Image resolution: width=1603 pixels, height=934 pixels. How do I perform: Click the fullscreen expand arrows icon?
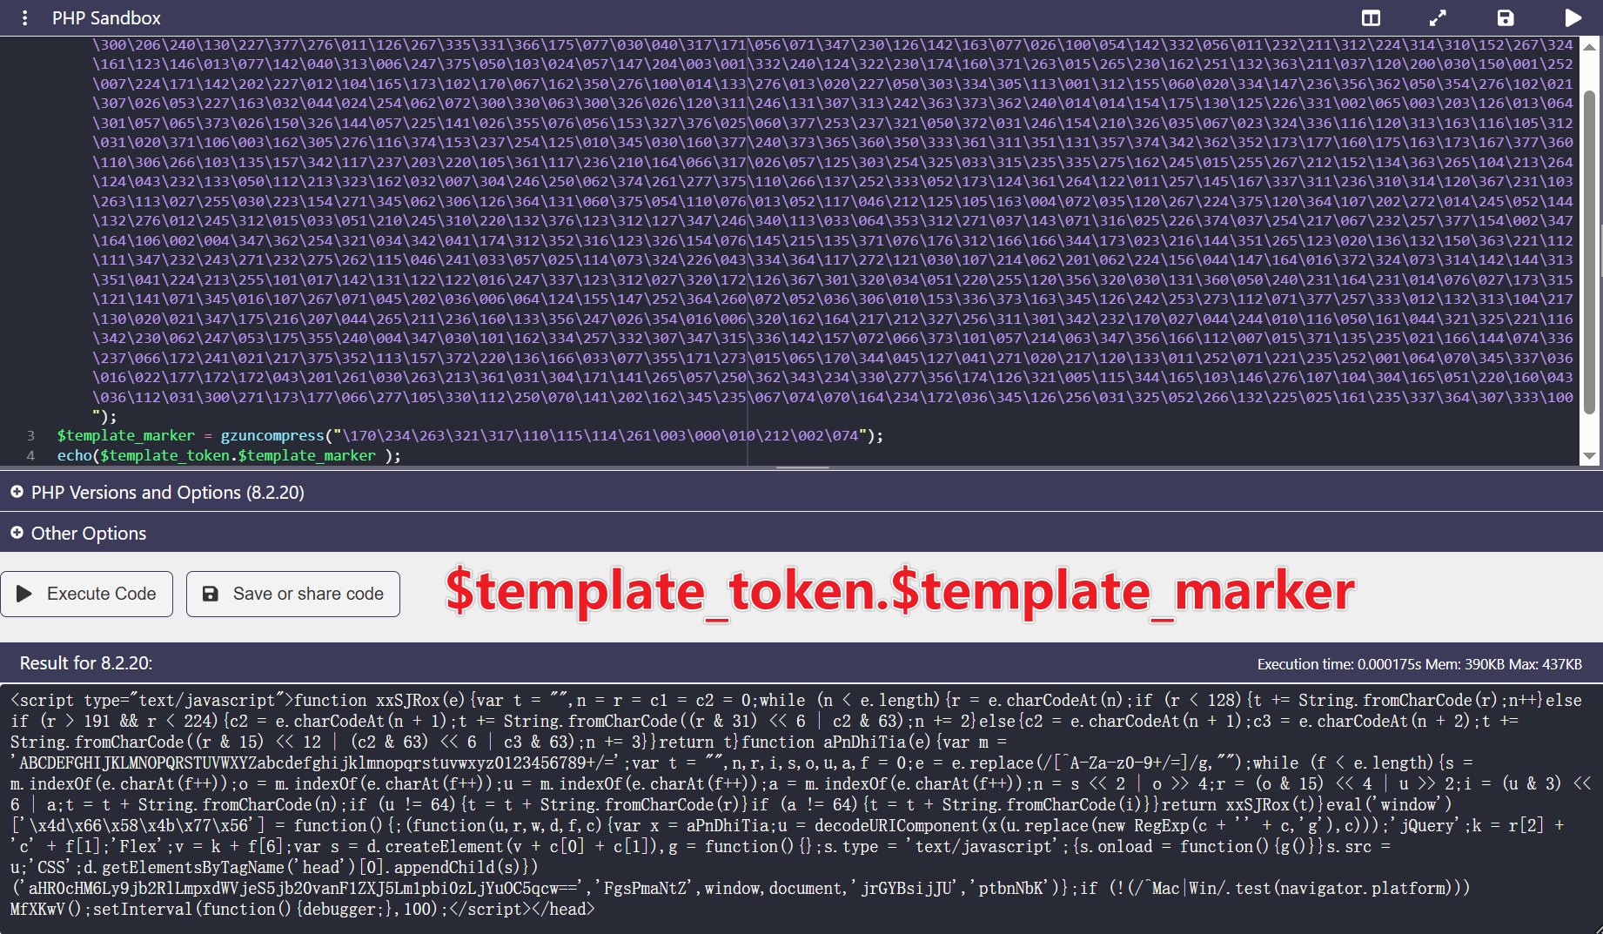[1438, 18]
